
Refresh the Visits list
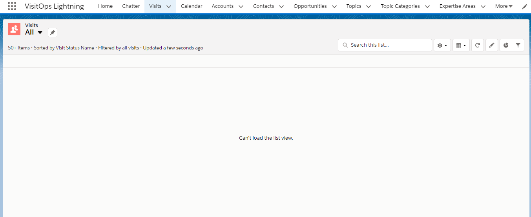[478, 45]
